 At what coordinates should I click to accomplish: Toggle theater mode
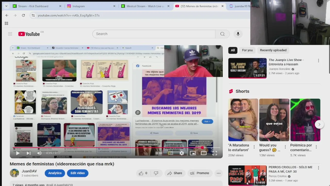[x=204, y=153]
